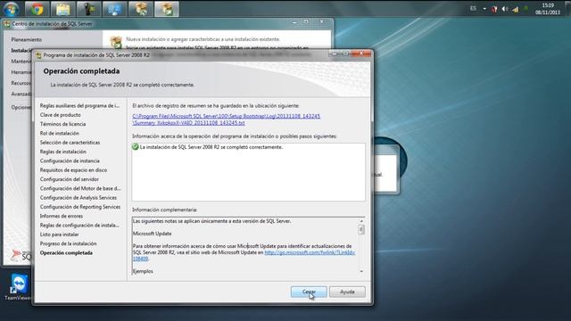The height and width of the screenshot is (321, 571).
Task: Select 'Configuración de instancia' step
Action: (x=70, y=160)
